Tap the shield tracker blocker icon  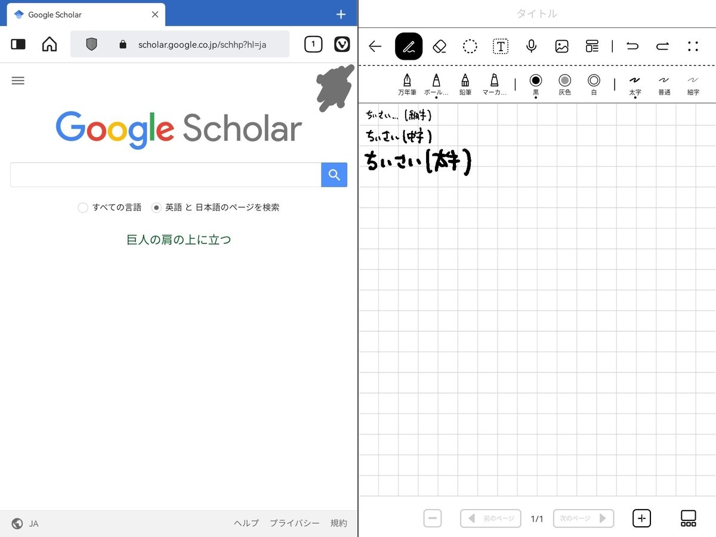click(91, 44)
